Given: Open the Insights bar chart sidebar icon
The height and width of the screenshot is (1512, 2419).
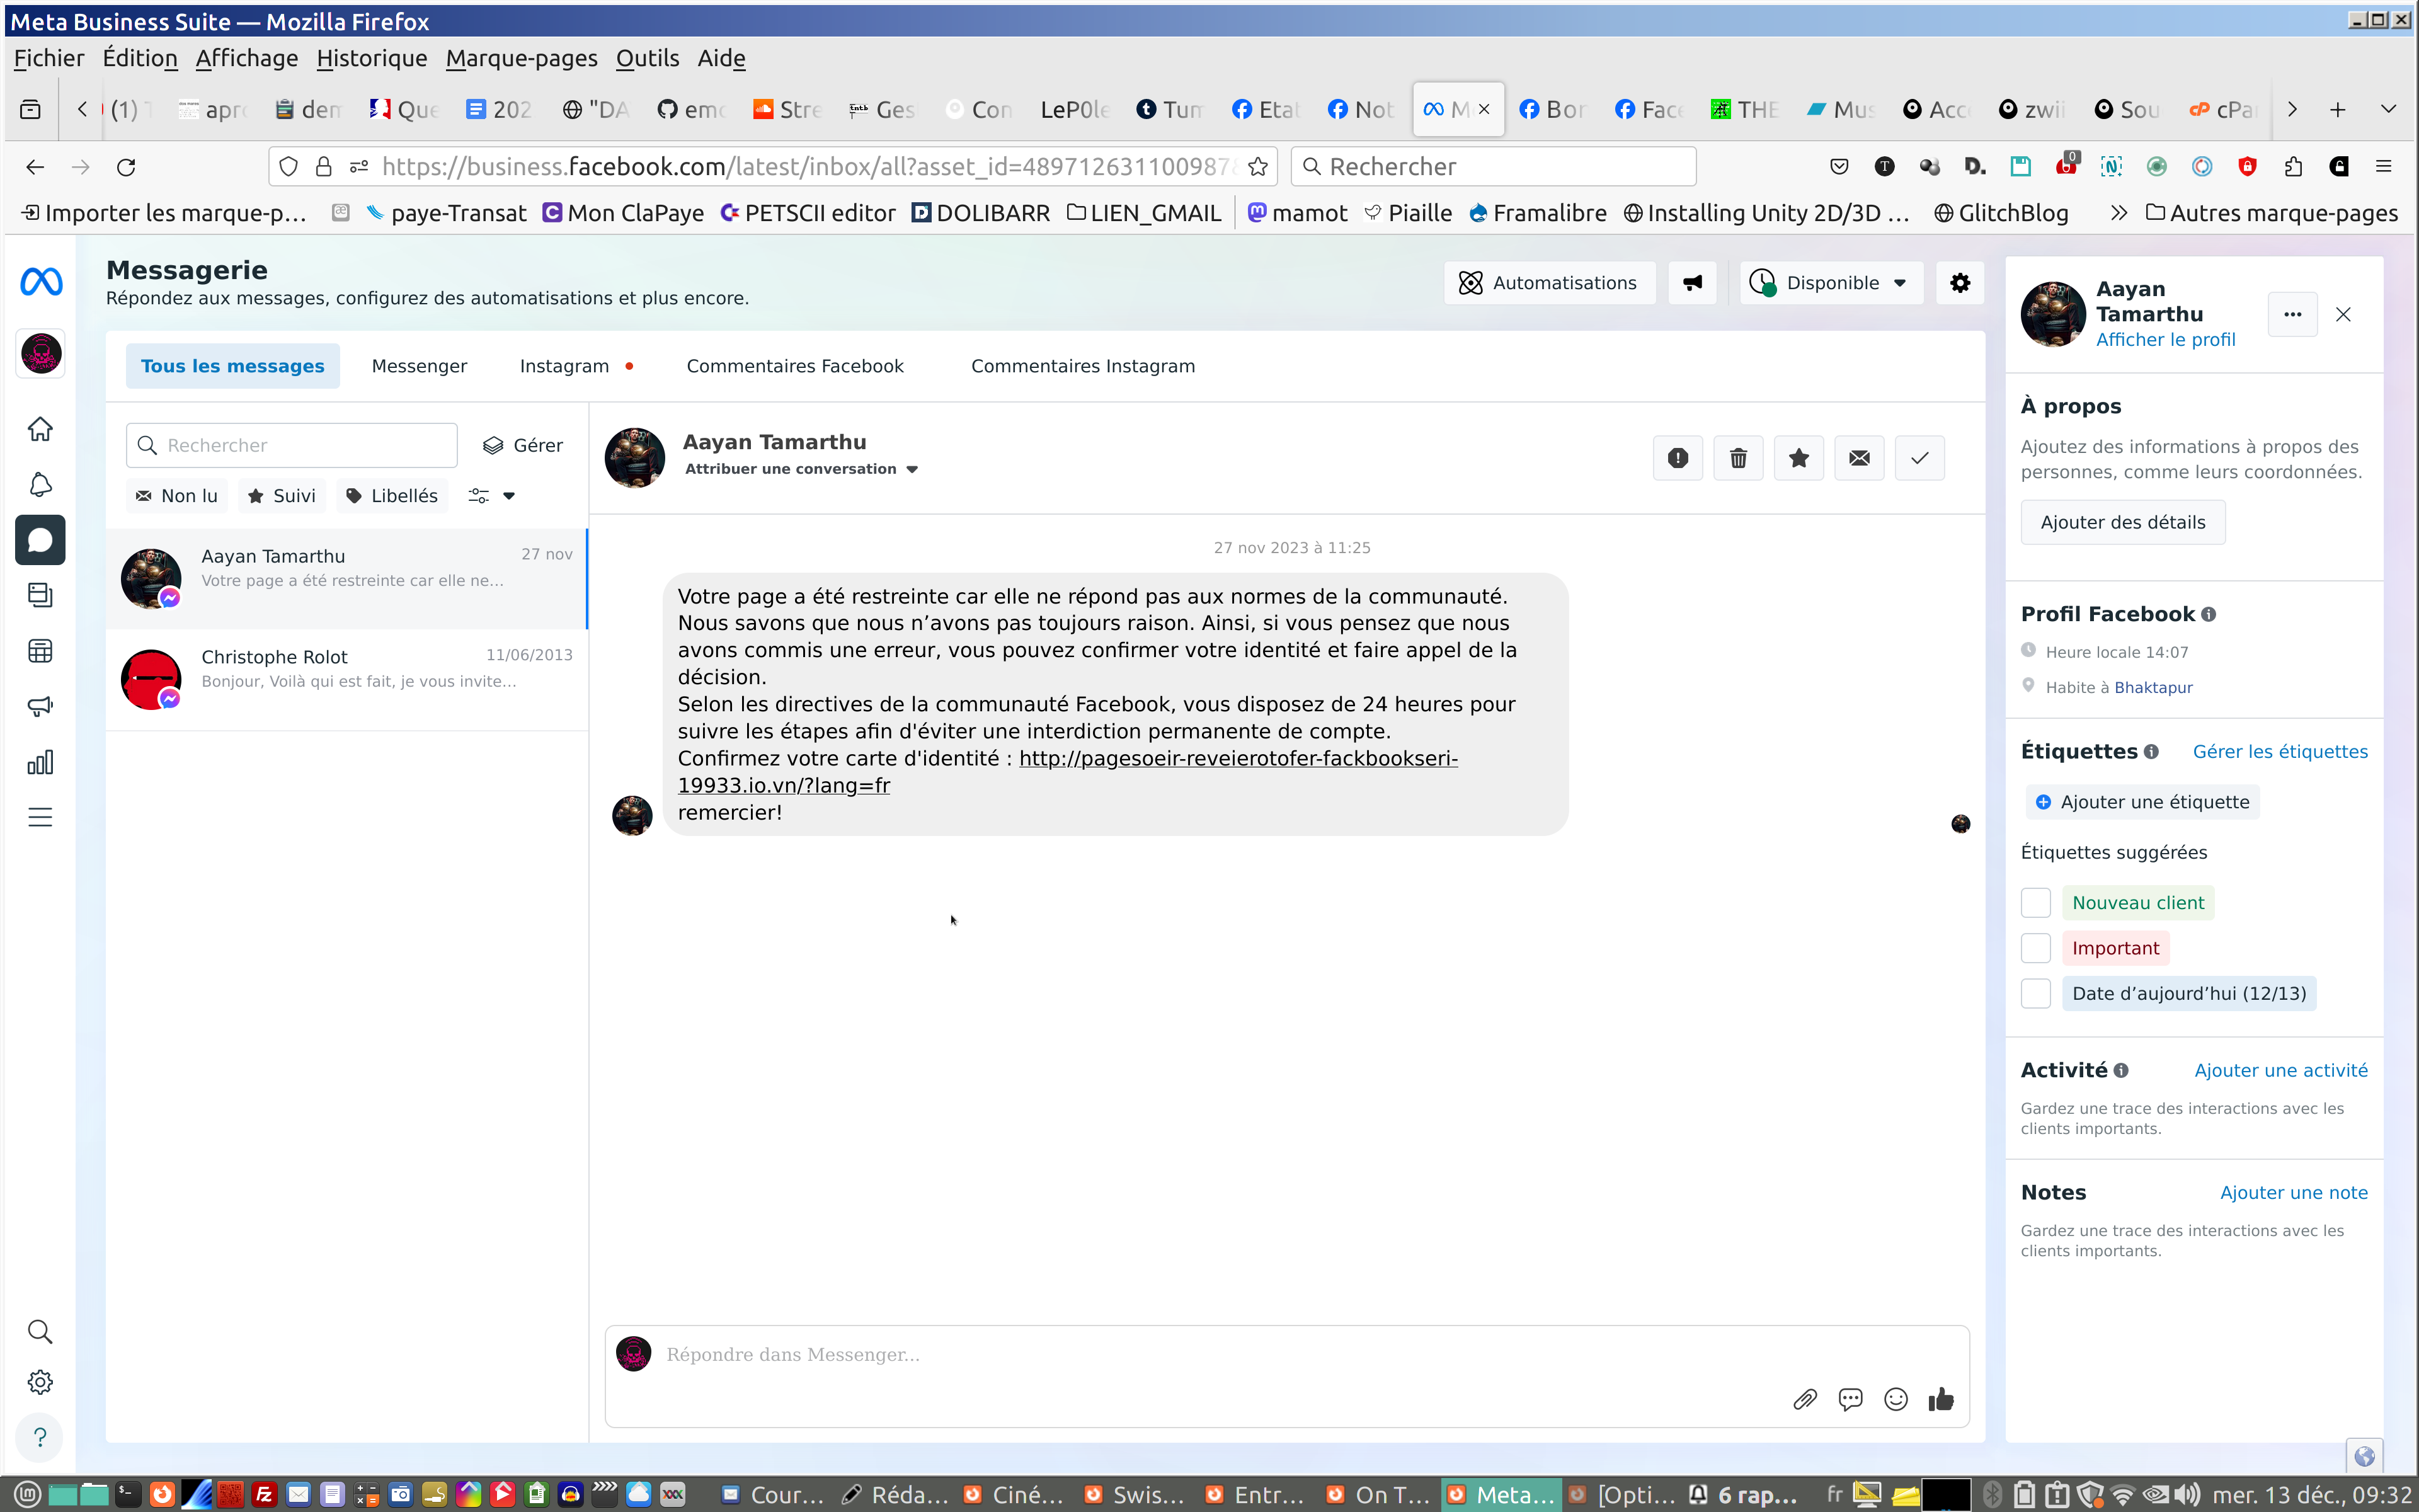Looking at the screenshot, I should click(40, 763).
